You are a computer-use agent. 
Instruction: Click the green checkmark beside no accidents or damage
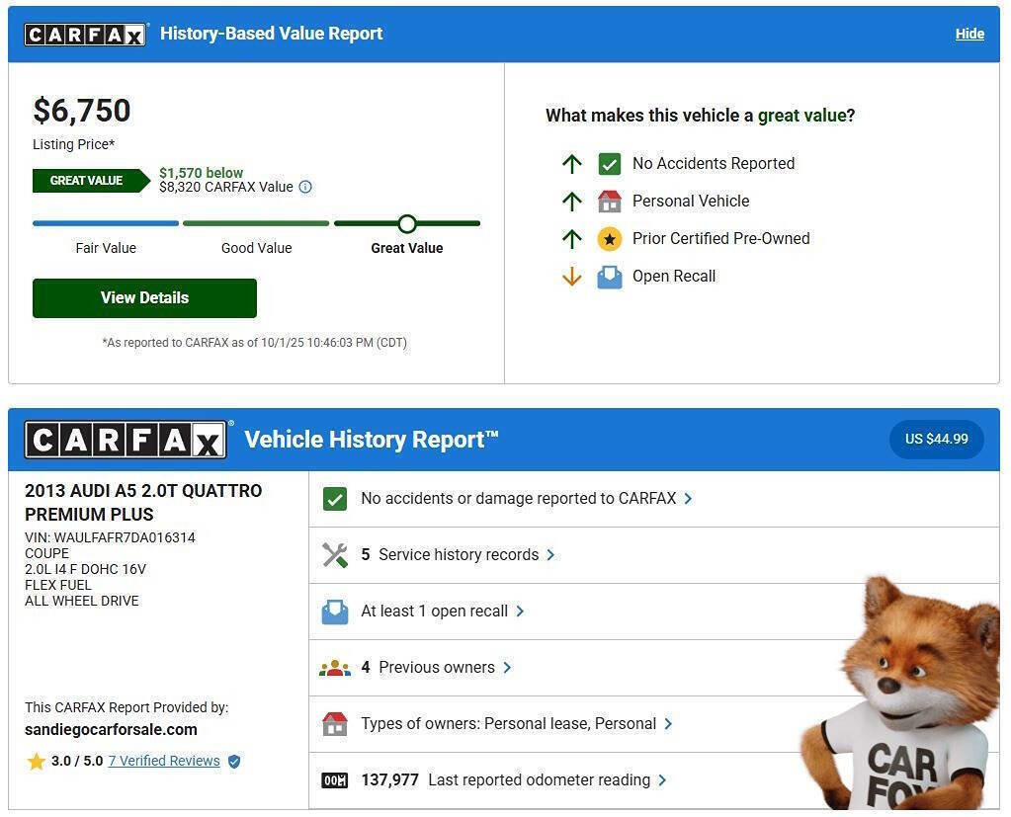pos(335,499)
